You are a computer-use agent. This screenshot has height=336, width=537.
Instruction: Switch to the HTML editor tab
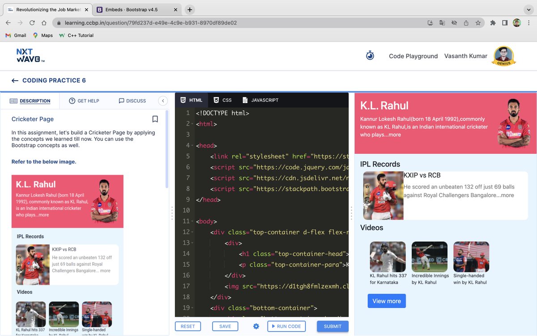192,100
